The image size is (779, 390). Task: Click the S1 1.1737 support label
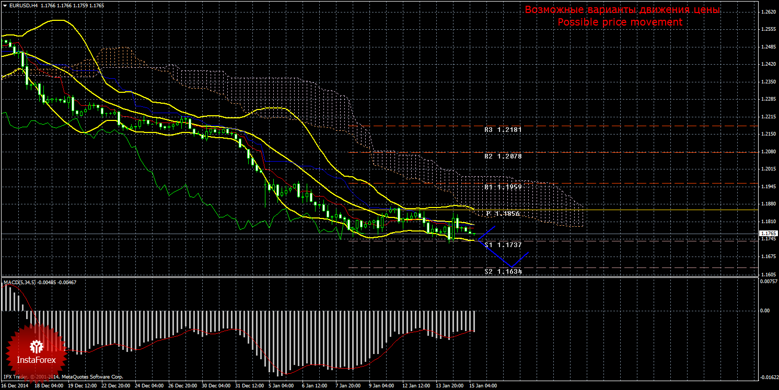coord(503,245)
